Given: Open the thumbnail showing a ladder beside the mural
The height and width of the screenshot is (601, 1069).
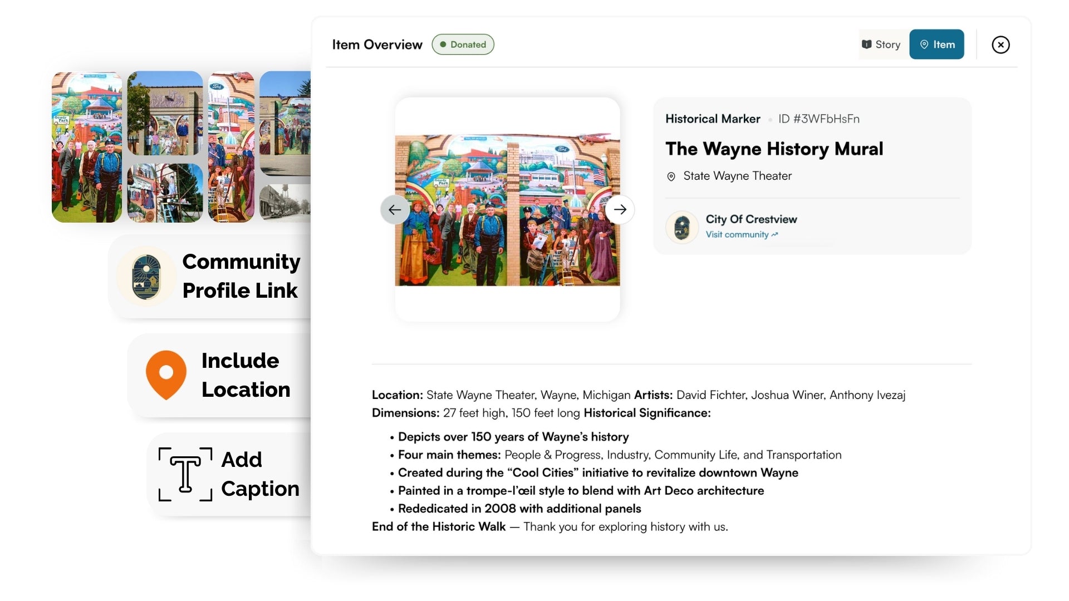Looking at the screenshot, I should pos(165,193).
